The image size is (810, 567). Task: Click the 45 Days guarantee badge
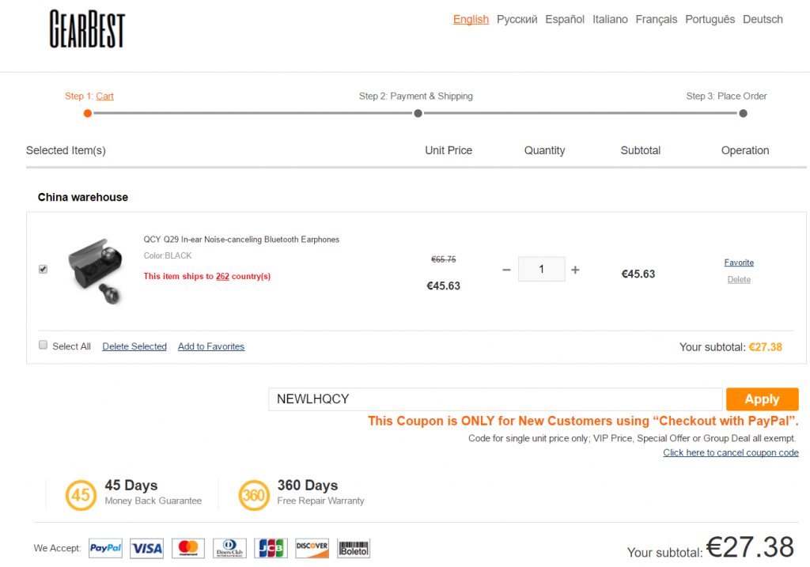coord(81,495)
